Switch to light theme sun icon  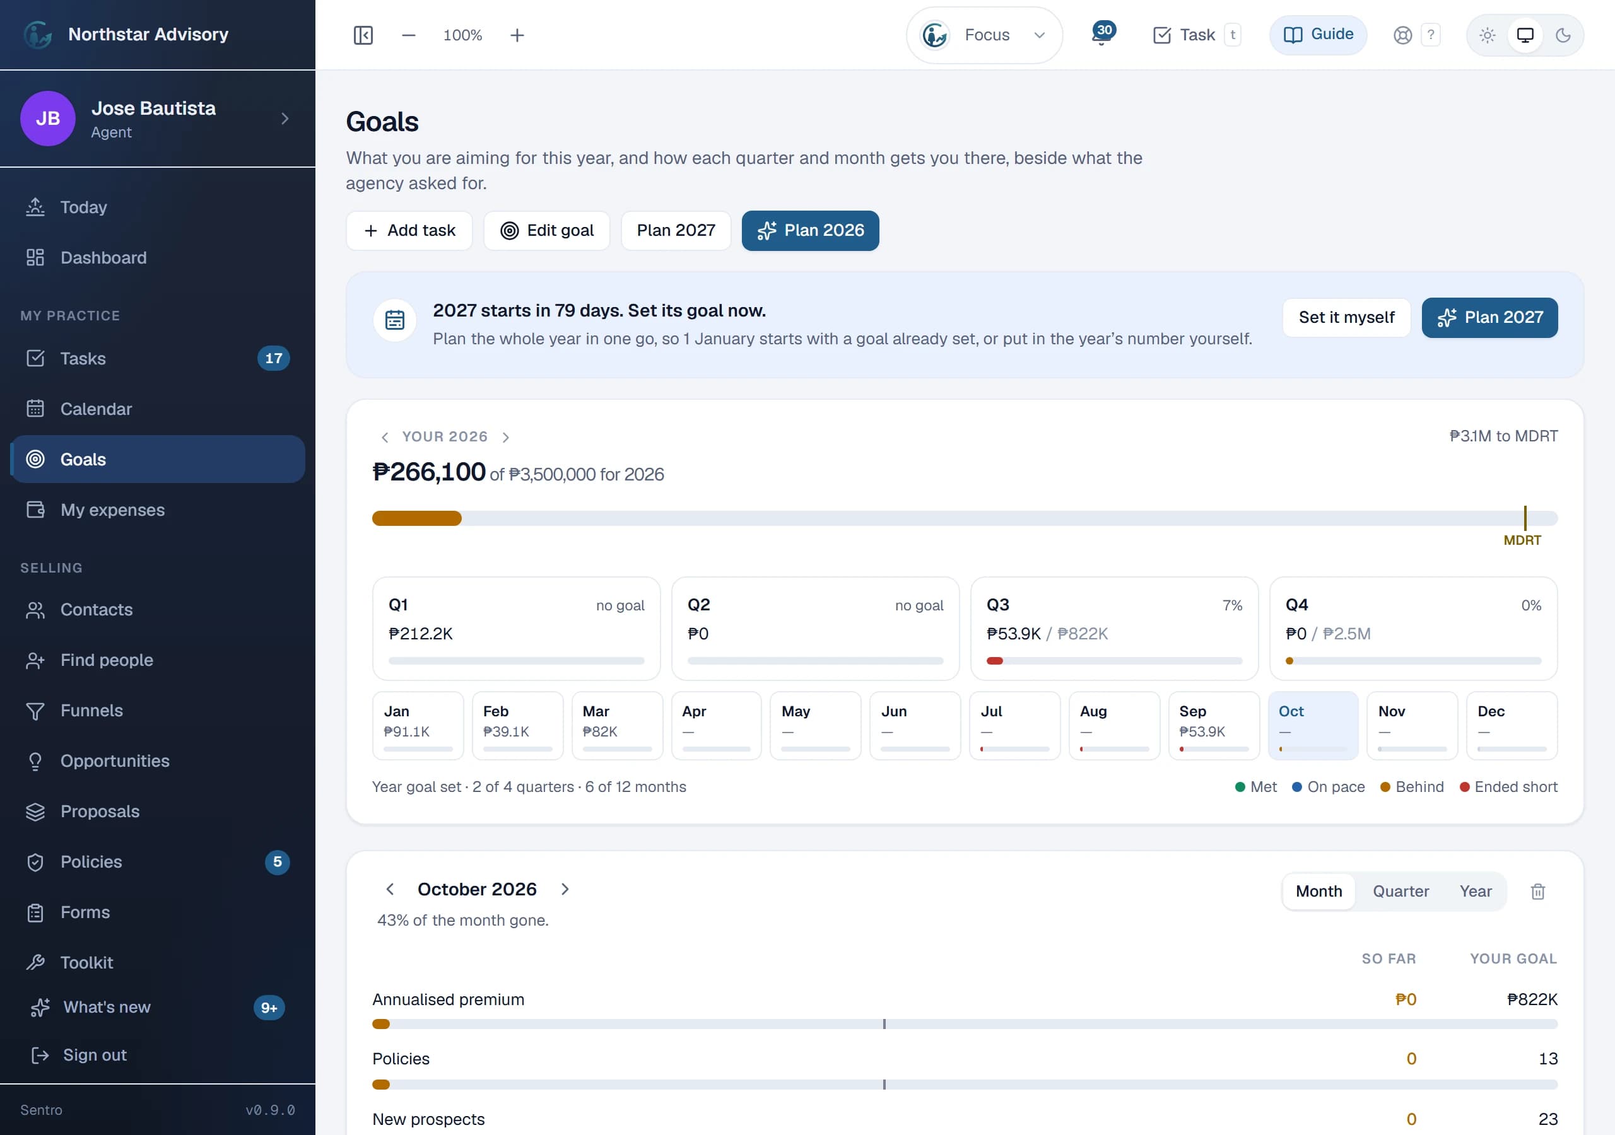click(1487, 35)
